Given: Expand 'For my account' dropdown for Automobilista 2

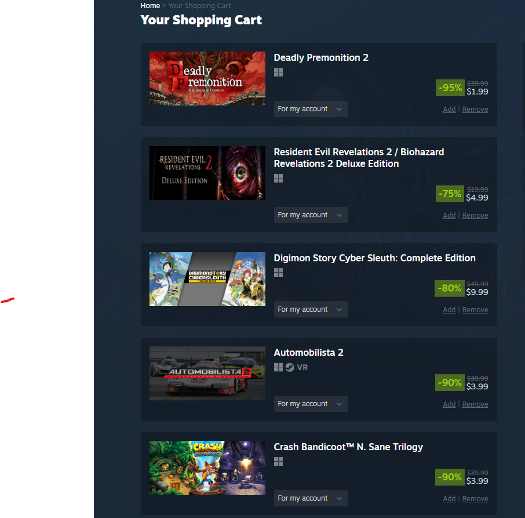Looking at the screenshot, I should pyautogui.click(x=311, y=404).
